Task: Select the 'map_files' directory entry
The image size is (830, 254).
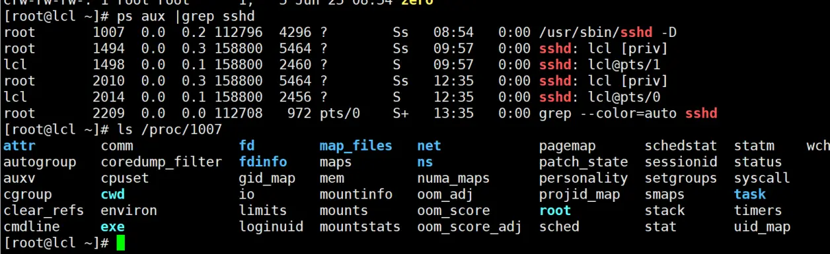Action: [356, 146]
